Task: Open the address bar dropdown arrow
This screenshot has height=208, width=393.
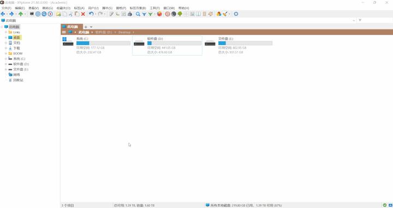Action: click(x=354, y=20)
